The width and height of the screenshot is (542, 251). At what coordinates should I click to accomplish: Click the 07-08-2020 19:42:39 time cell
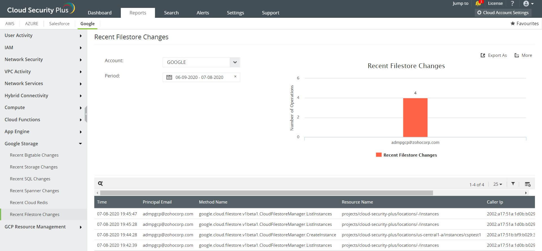tap(117, 245)
